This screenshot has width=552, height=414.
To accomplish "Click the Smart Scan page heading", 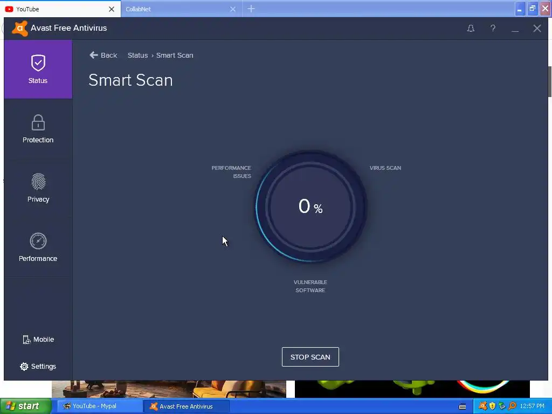I will [130, 80].
